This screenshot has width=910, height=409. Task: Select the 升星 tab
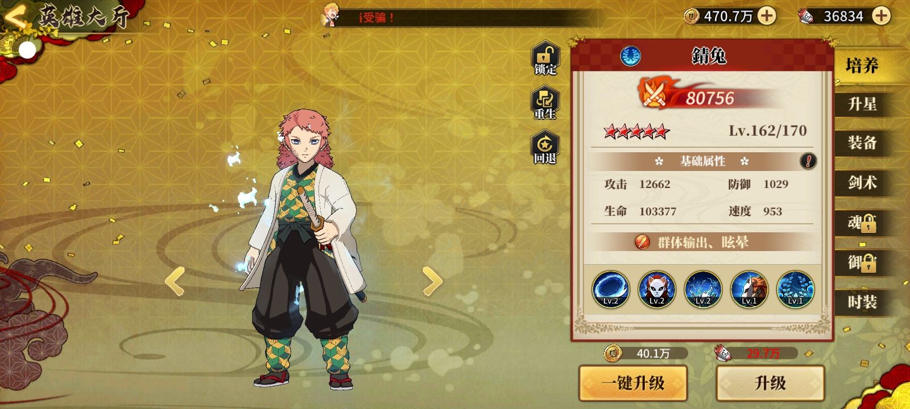tap(863, 104)
